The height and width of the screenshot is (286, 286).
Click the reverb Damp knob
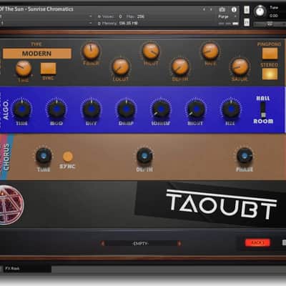126,109
